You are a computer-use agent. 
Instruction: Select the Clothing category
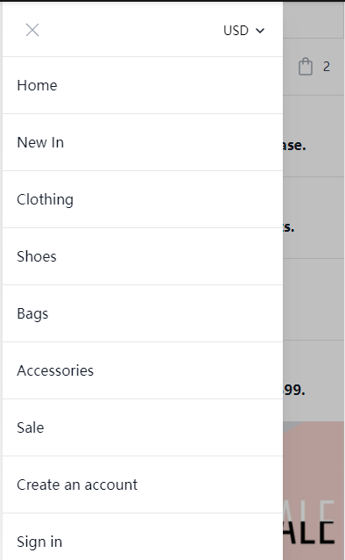143,199
